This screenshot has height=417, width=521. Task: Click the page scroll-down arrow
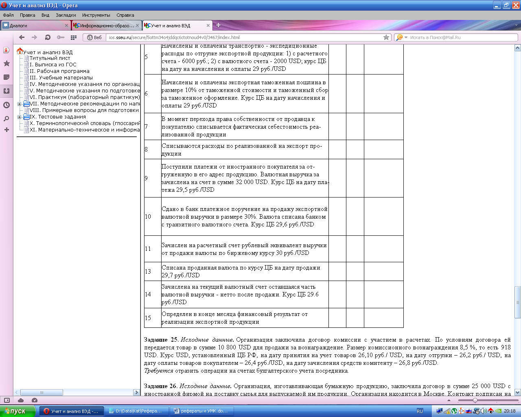[x=518, y=393]
